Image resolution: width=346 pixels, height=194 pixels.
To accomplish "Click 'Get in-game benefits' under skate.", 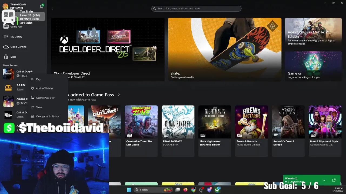I will (x=182, y=77).
